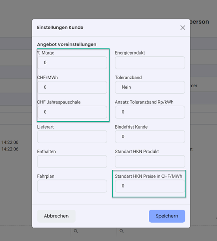Click the Einstellungen Kunde dialog title
This screenshot has width=217, height=241.
point(60,28)
